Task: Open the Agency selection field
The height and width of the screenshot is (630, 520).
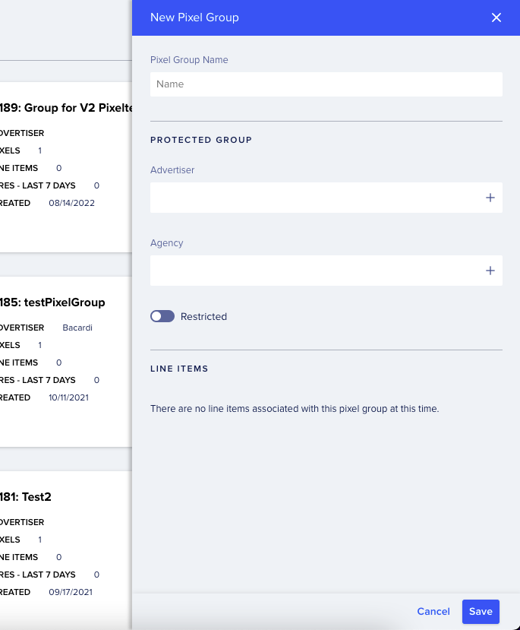Action: 326,271
